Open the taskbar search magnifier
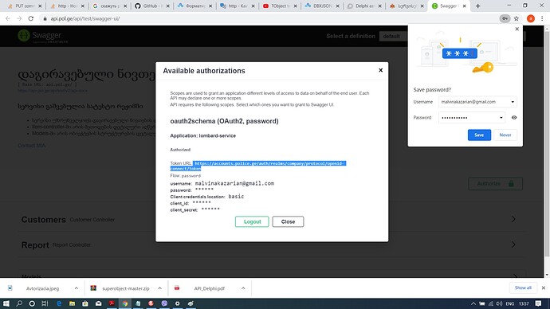550x309 pixels. [19, 303]
